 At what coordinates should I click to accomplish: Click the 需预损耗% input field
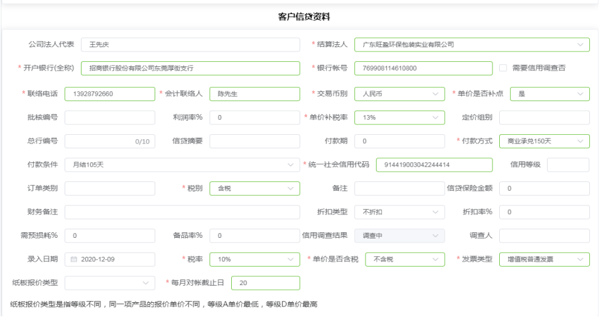point(110,235)
